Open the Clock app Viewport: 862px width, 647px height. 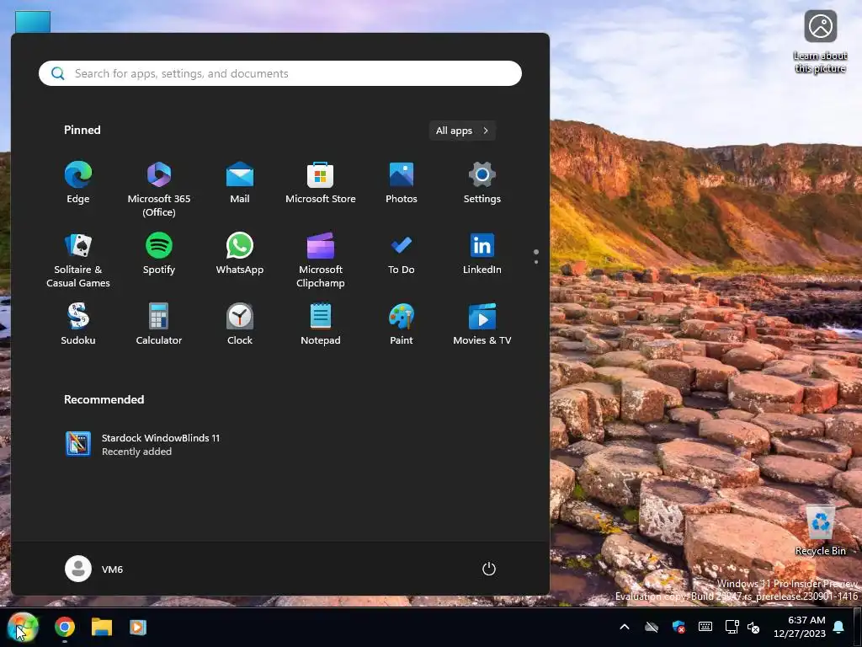point(240,324)
